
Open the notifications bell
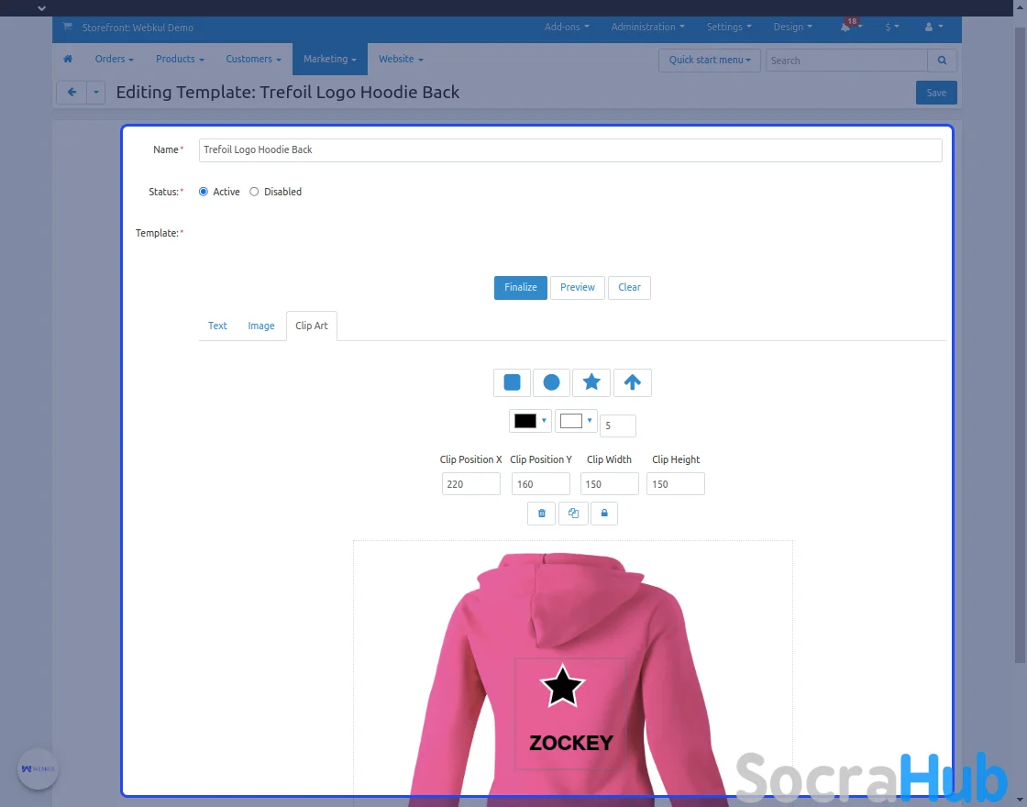pos(845,28)
